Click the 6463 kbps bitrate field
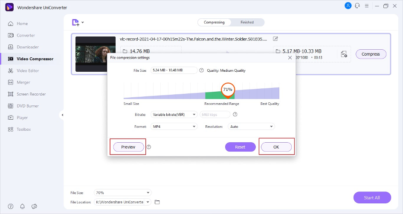The image size is (403, 214). coord(215,114)
